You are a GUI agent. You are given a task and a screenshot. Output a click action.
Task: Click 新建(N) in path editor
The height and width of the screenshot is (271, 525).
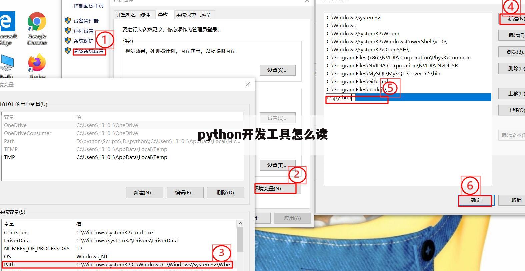coord(512,19)
